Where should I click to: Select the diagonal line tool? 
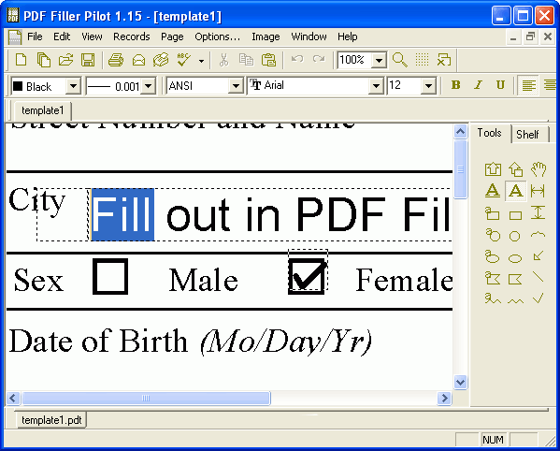pos(538,277)
